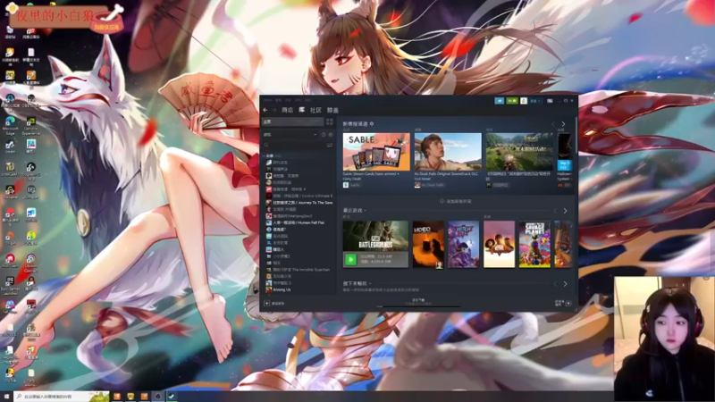Select the 主页 home button in library sidebar
Viewport: 715px width, 402px height.
[292, 121]
